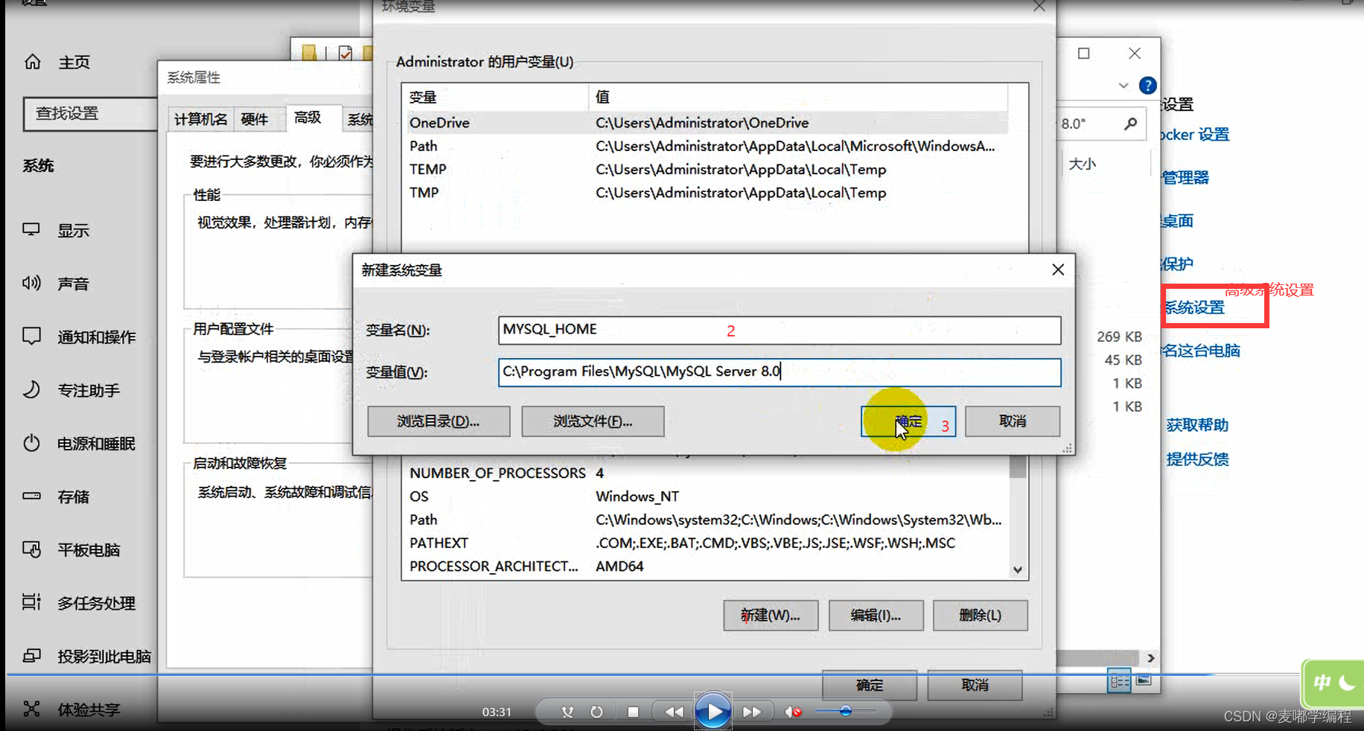1364x731 pixels.
Task: Click the replay/restart icon in the playback bar
Action: click(596, 711)
